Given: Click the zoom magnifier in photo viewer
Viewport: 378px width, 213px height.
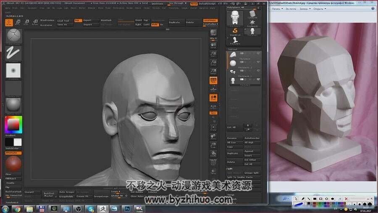Looking at the screenshot, I should coord(285,198).
